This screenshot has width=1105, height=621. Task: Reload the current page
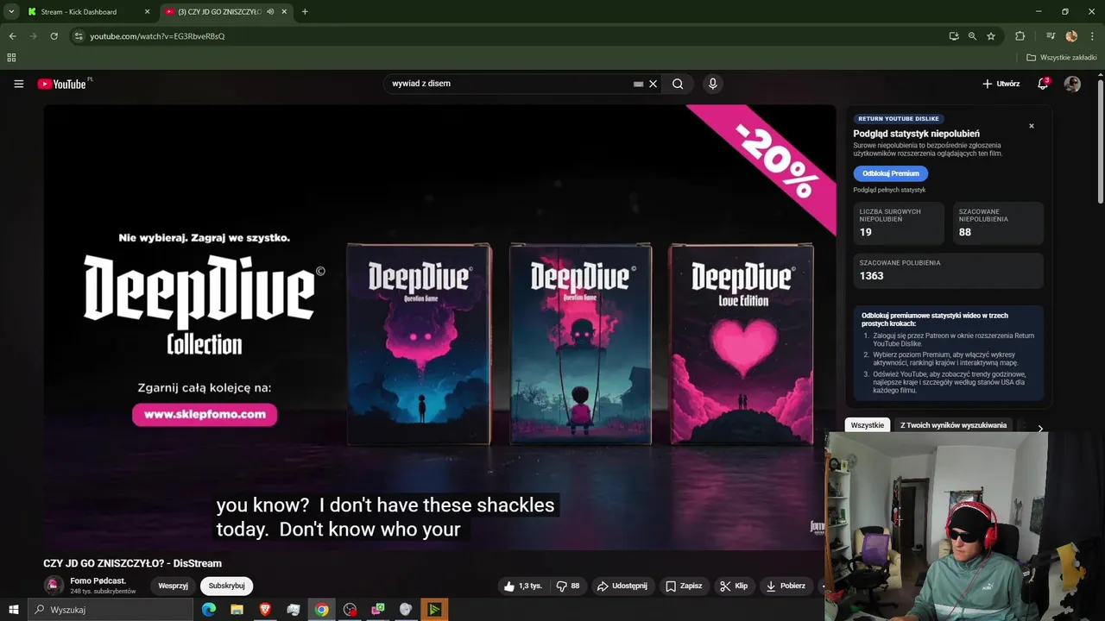point(54,36)
